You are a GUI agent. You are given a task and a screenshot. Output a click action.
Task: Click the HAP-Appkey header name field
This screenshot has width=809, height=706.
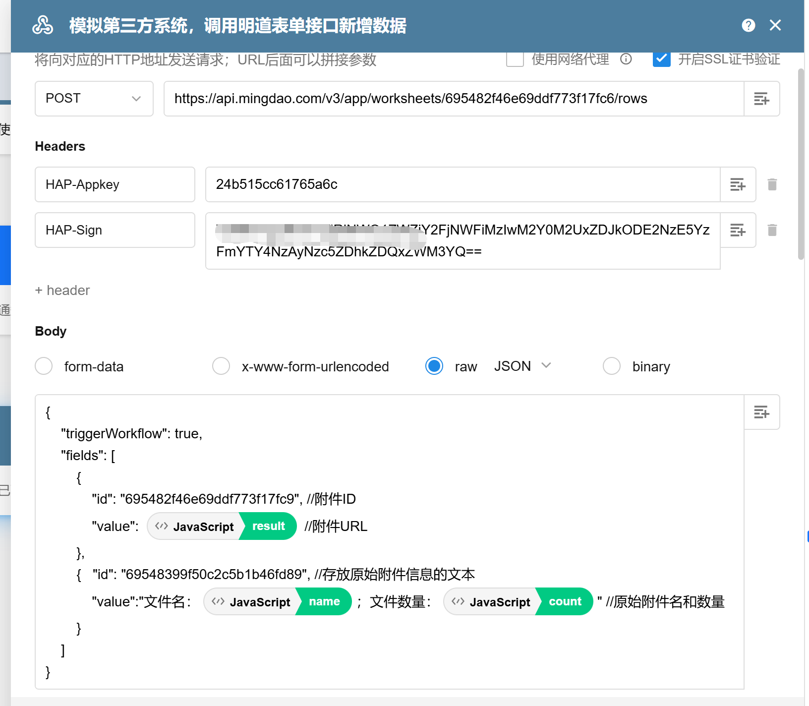click(115, 184)
